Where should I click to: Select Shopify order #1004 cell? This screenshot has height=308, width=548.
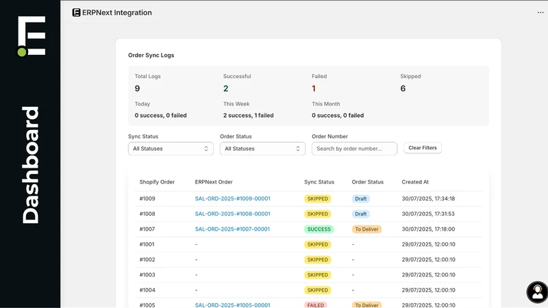[147, 290]
